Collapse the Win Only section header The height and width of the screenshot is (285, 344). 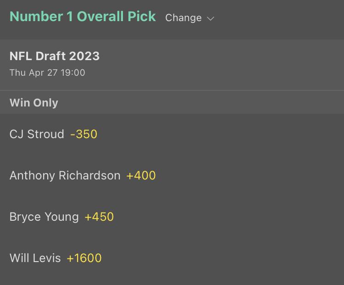[34, 102]
